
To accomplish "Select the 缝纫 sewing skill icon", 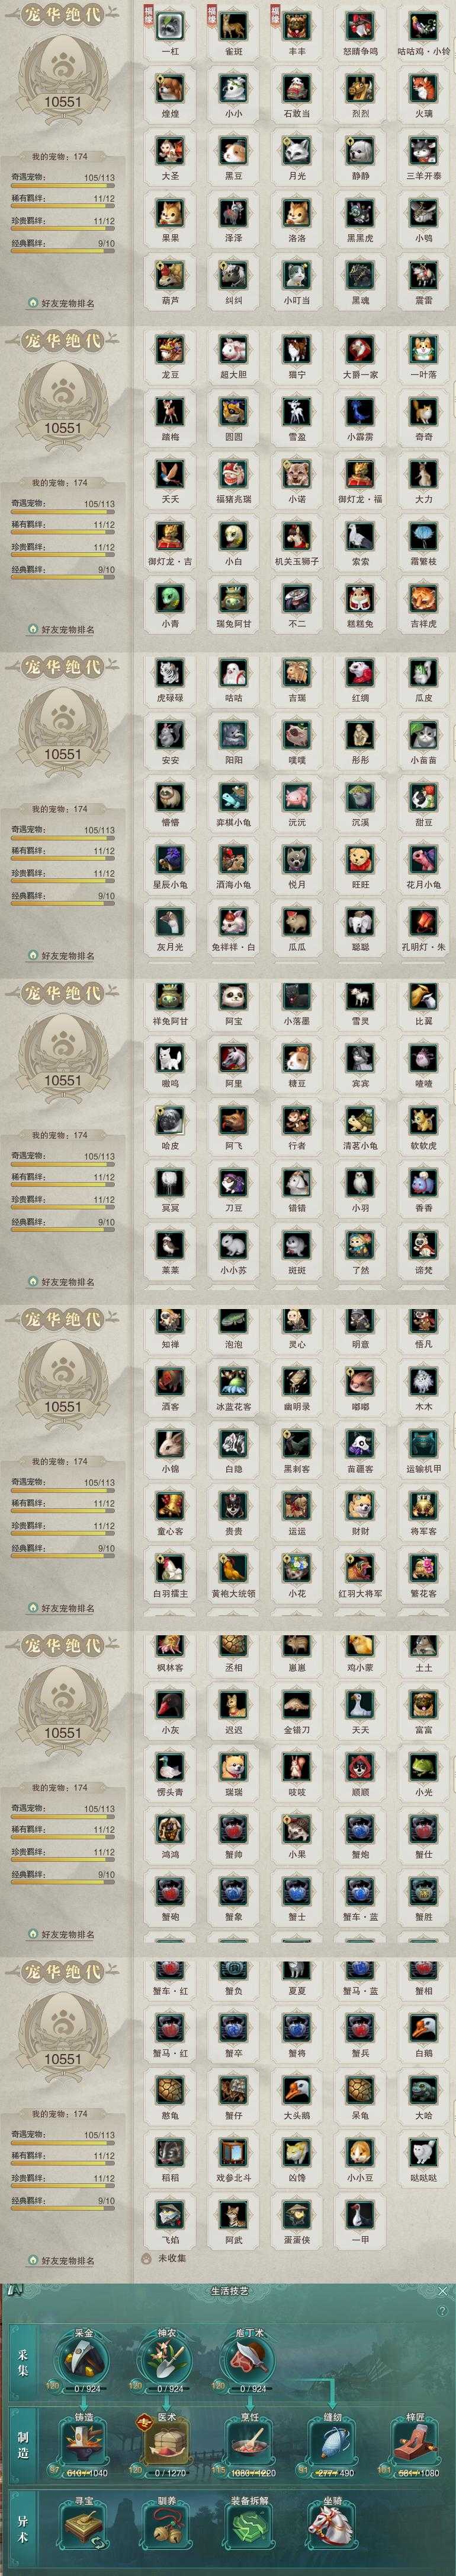I will (332, 2440).
